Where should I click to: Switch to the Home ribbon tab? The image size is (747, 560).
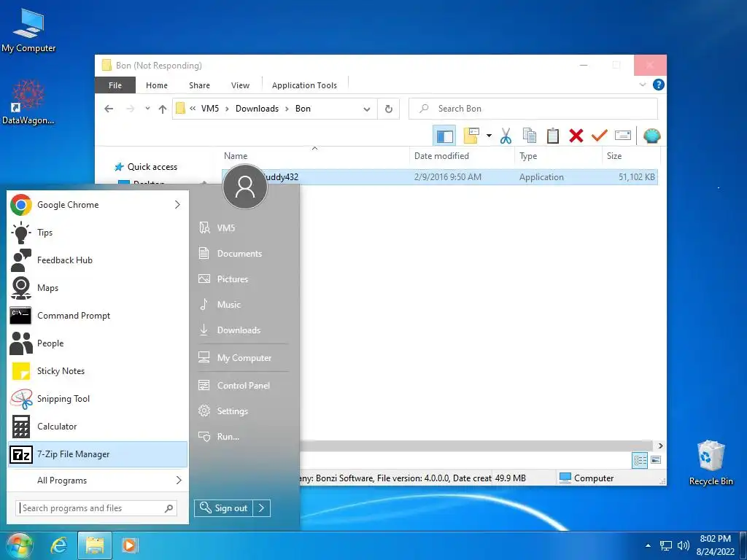(157, 85)
